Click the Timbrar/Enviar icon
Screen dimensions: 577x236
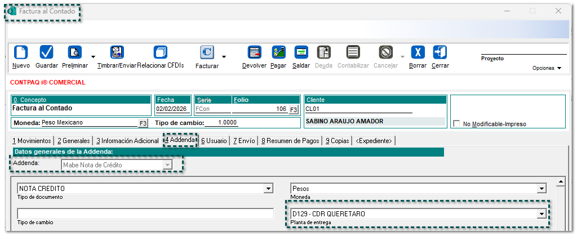tap(117, 53)
